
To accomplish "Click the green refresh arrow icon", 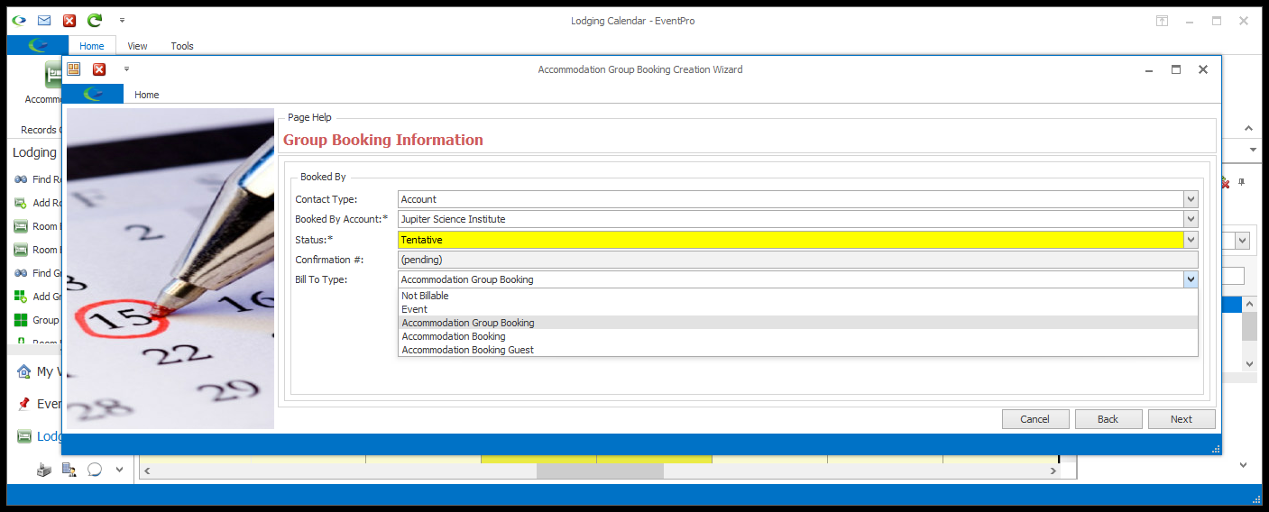I will pyautogui.click(x=95, y=20).
